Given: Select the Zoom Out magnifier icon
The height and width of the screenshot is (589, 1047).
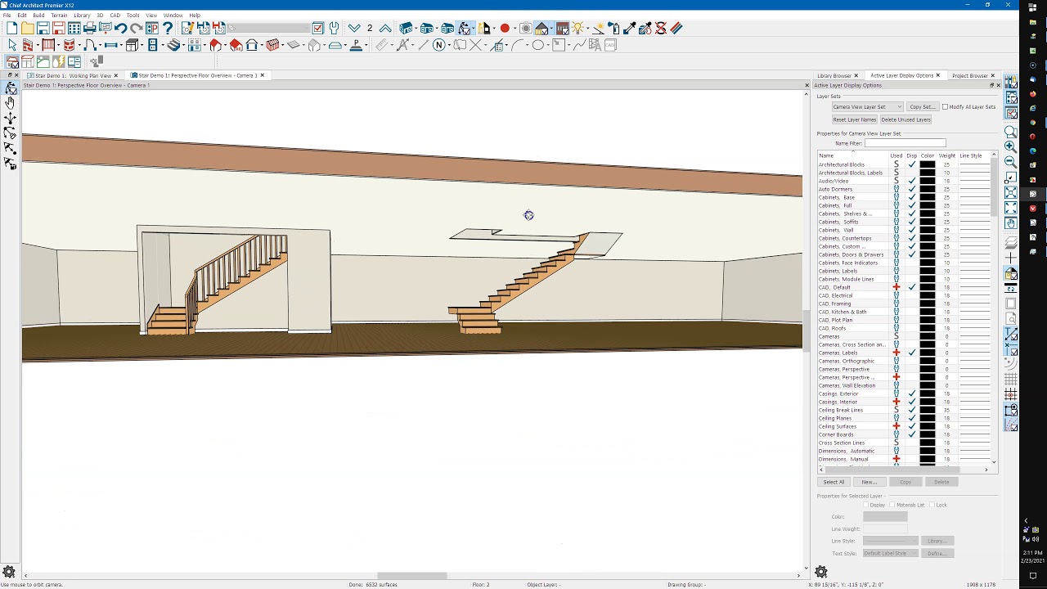Looking at the screenshot, I should coord(1011,162).
